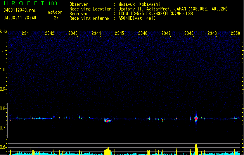Screen dimensions: 244x155
Task: Click the wide yellow power bar after 2344
Action: point(107,151)
